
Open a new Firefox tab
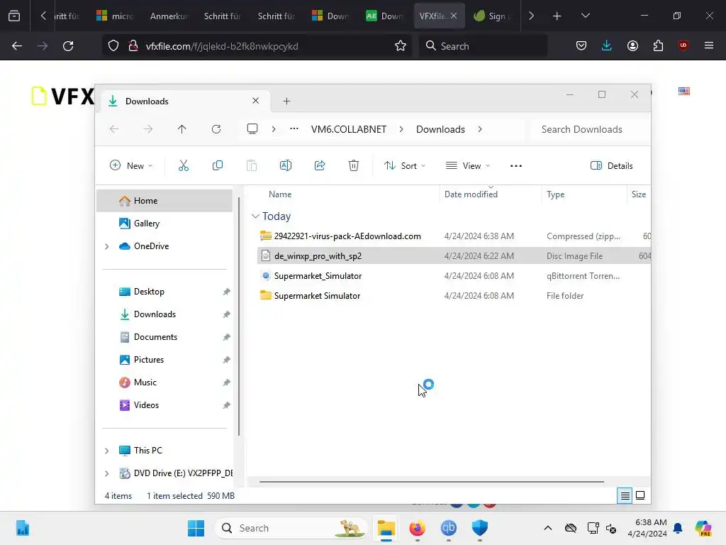[557, 16]
